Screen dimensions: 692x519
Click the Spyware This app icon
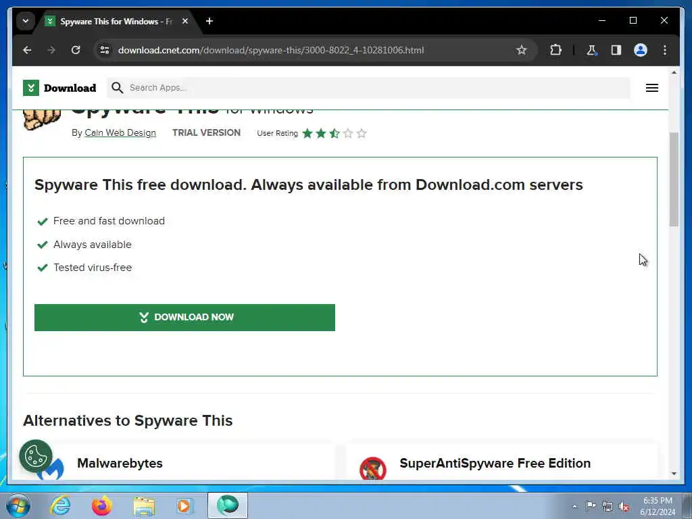(x=41, y=119)
